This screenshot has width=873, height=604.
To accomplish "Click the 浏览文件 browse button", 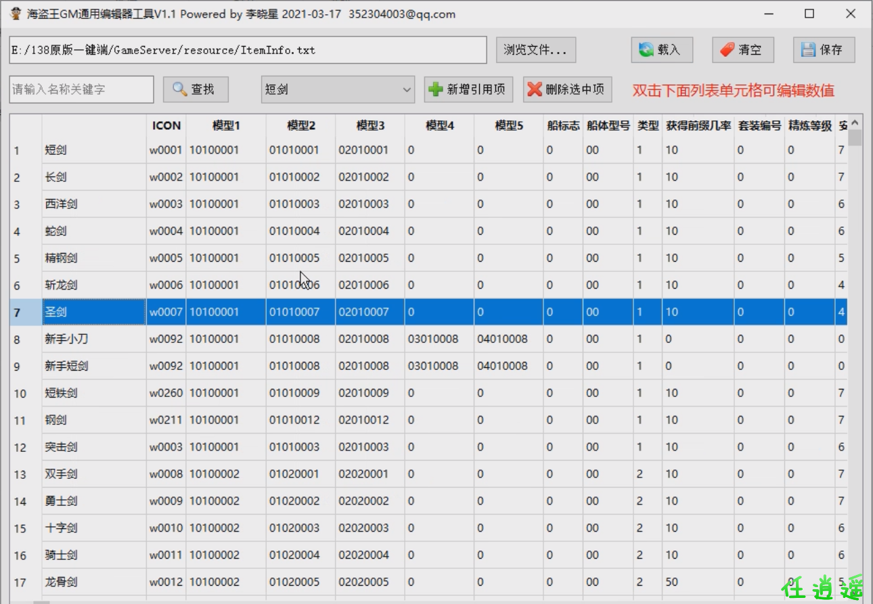I will [x=536, y=50].
